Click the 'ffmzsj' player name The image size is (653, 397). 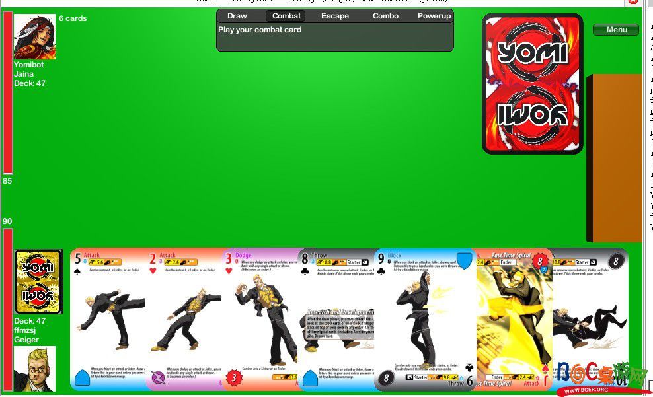click(24, 330)
